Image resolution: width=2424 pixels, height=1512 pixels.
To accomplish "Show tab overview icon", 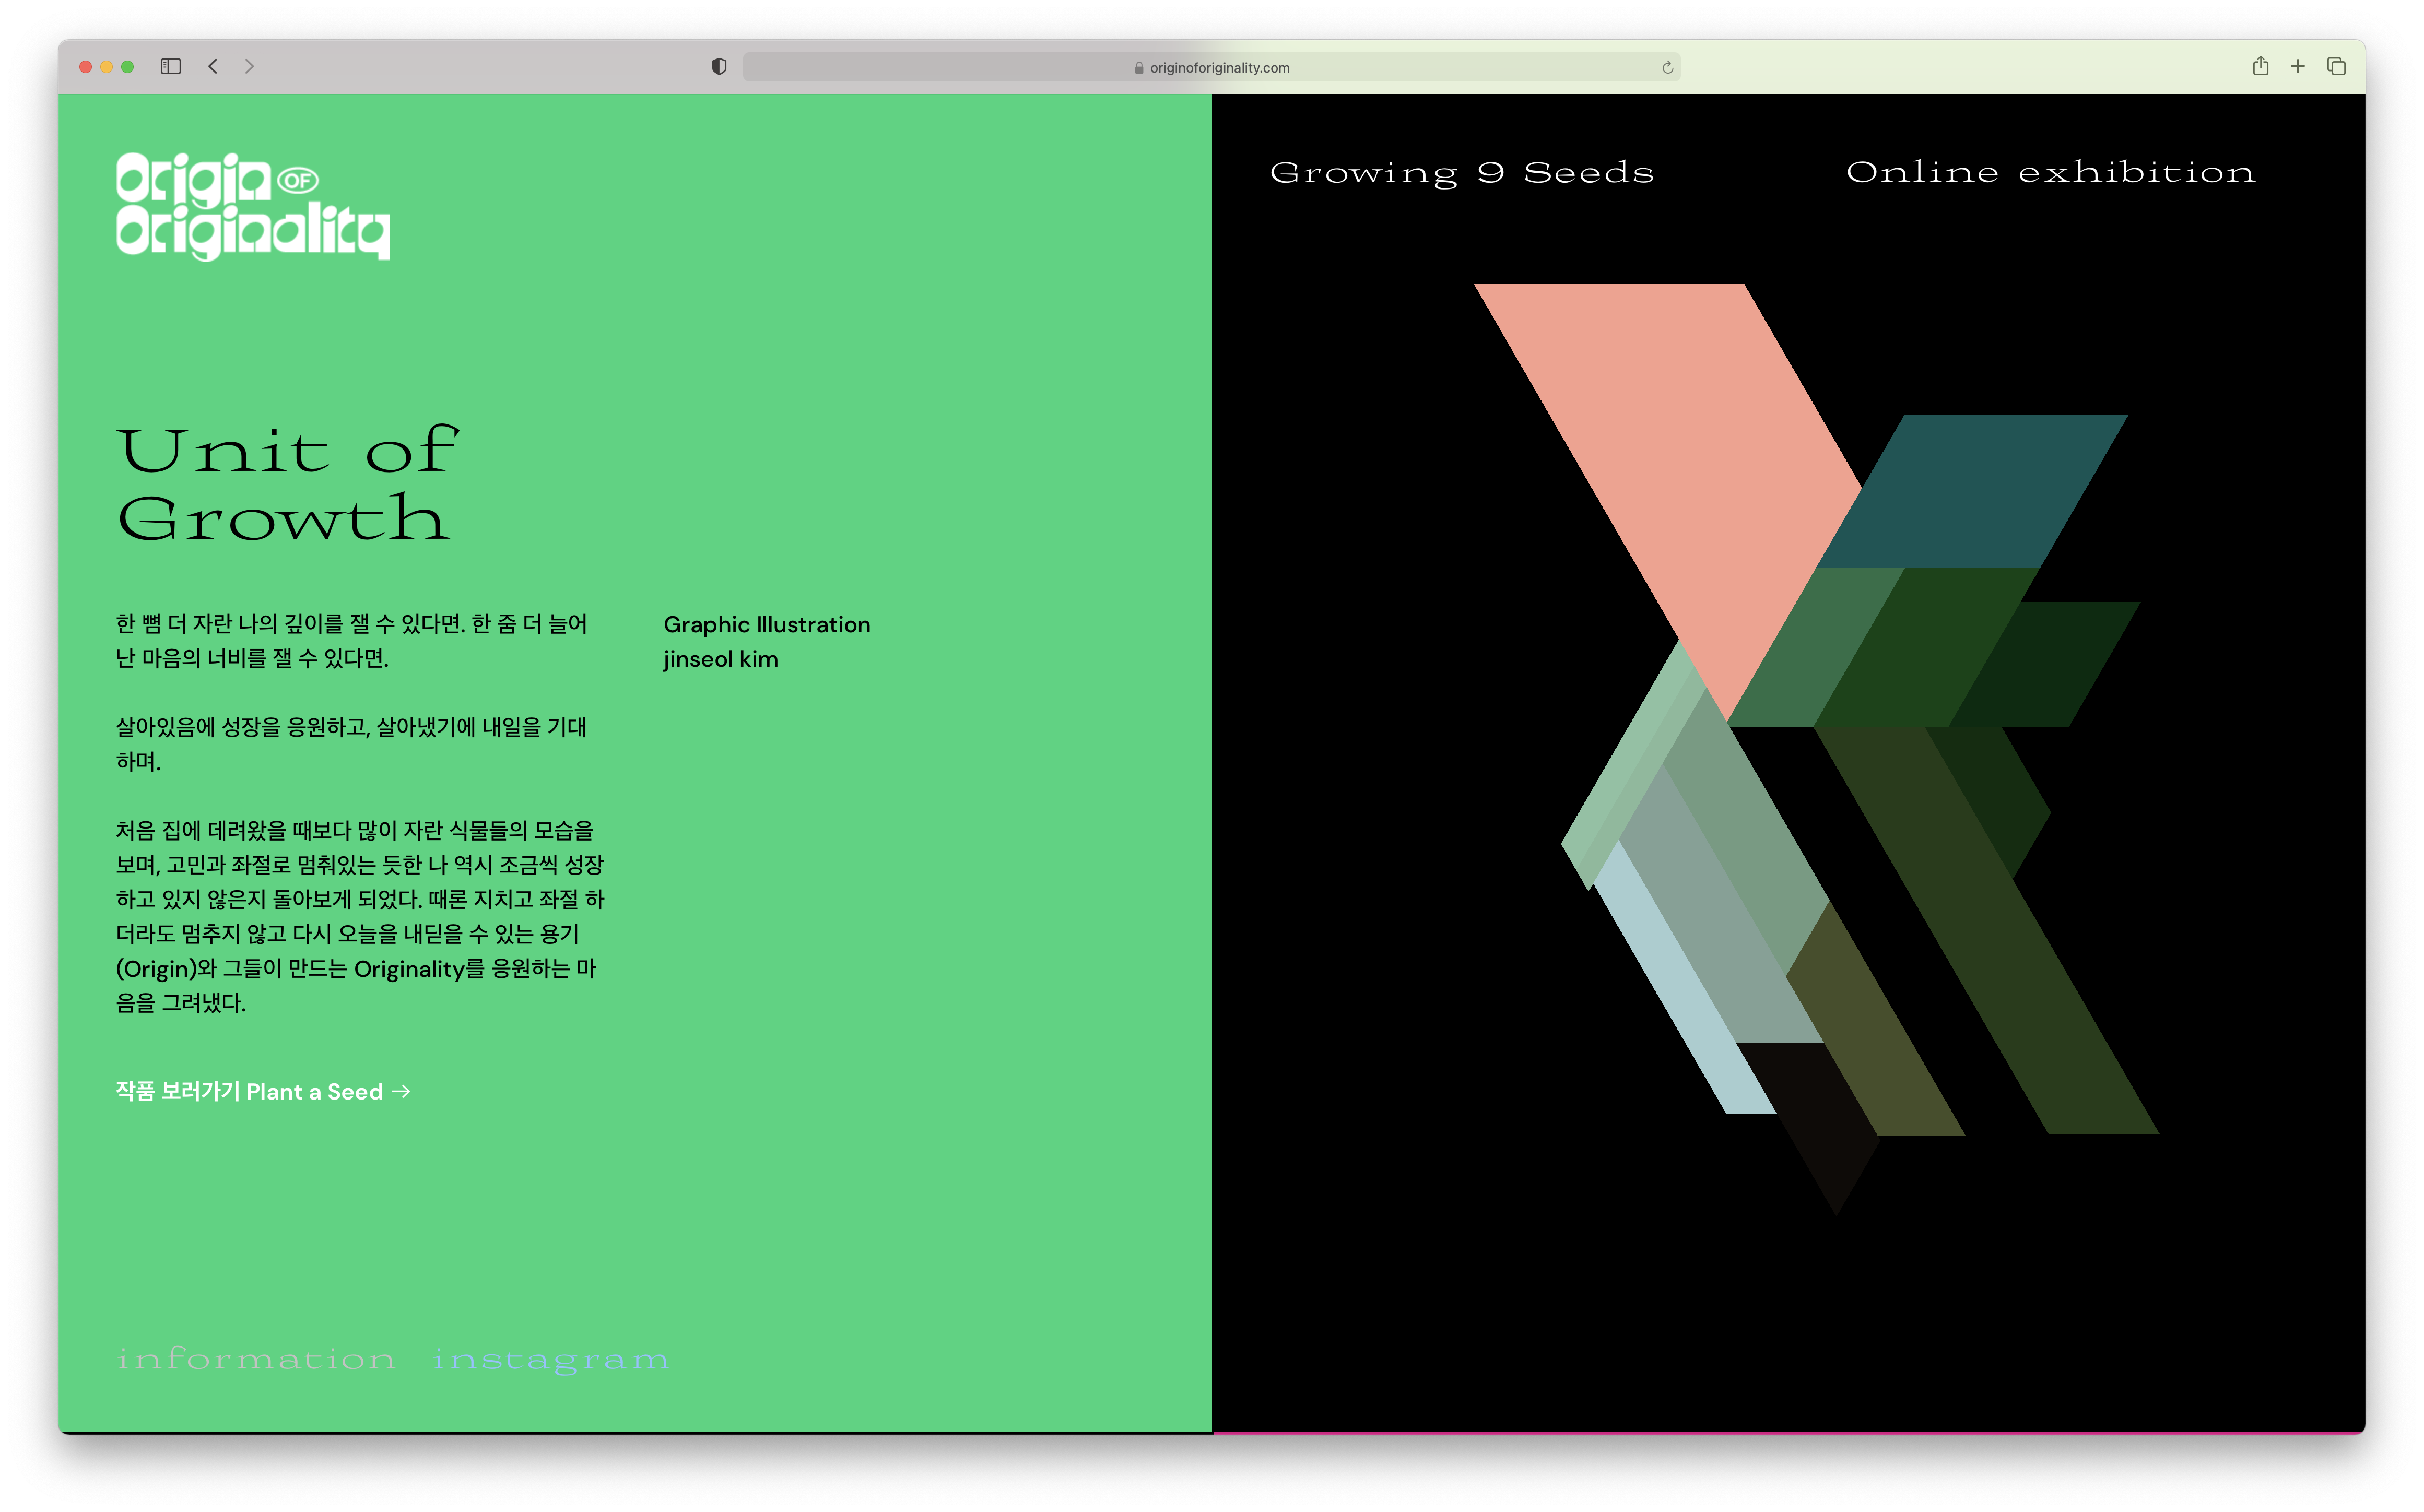I will (x=2336, y=66).
